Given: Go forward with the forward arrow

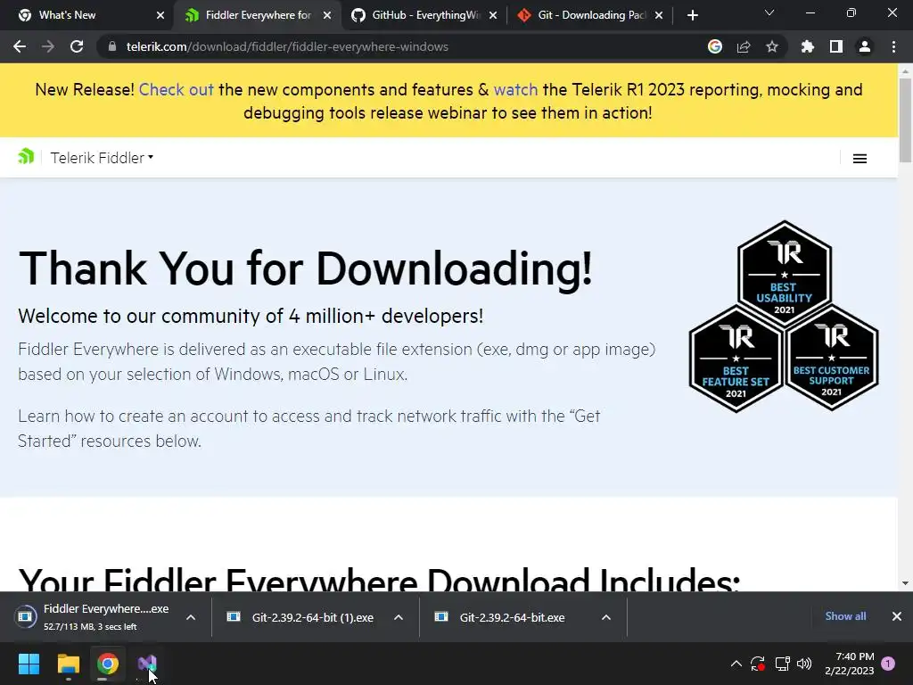Looking at the screenshot, I should 48,46.
